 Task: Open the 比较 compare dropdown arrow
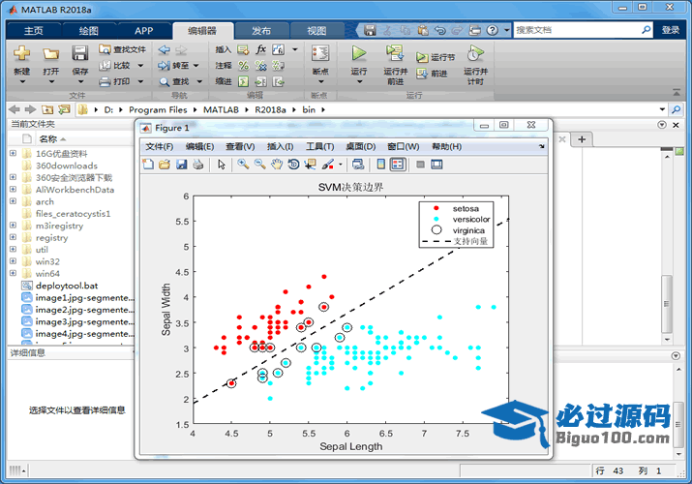(x=140, y=66)
